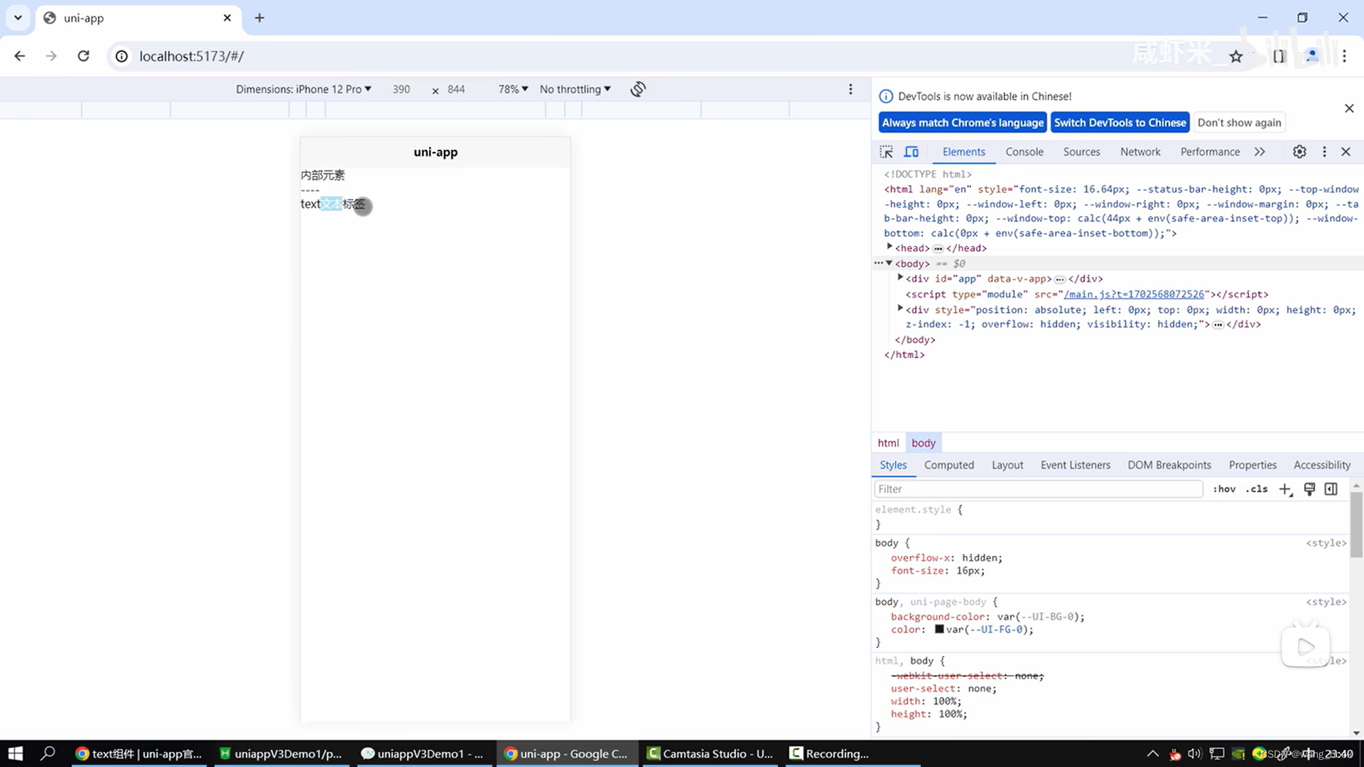Toggle webkit-user-select strikethrough property
Viewport: 1364px width, 767px height.
pos(881,675)
